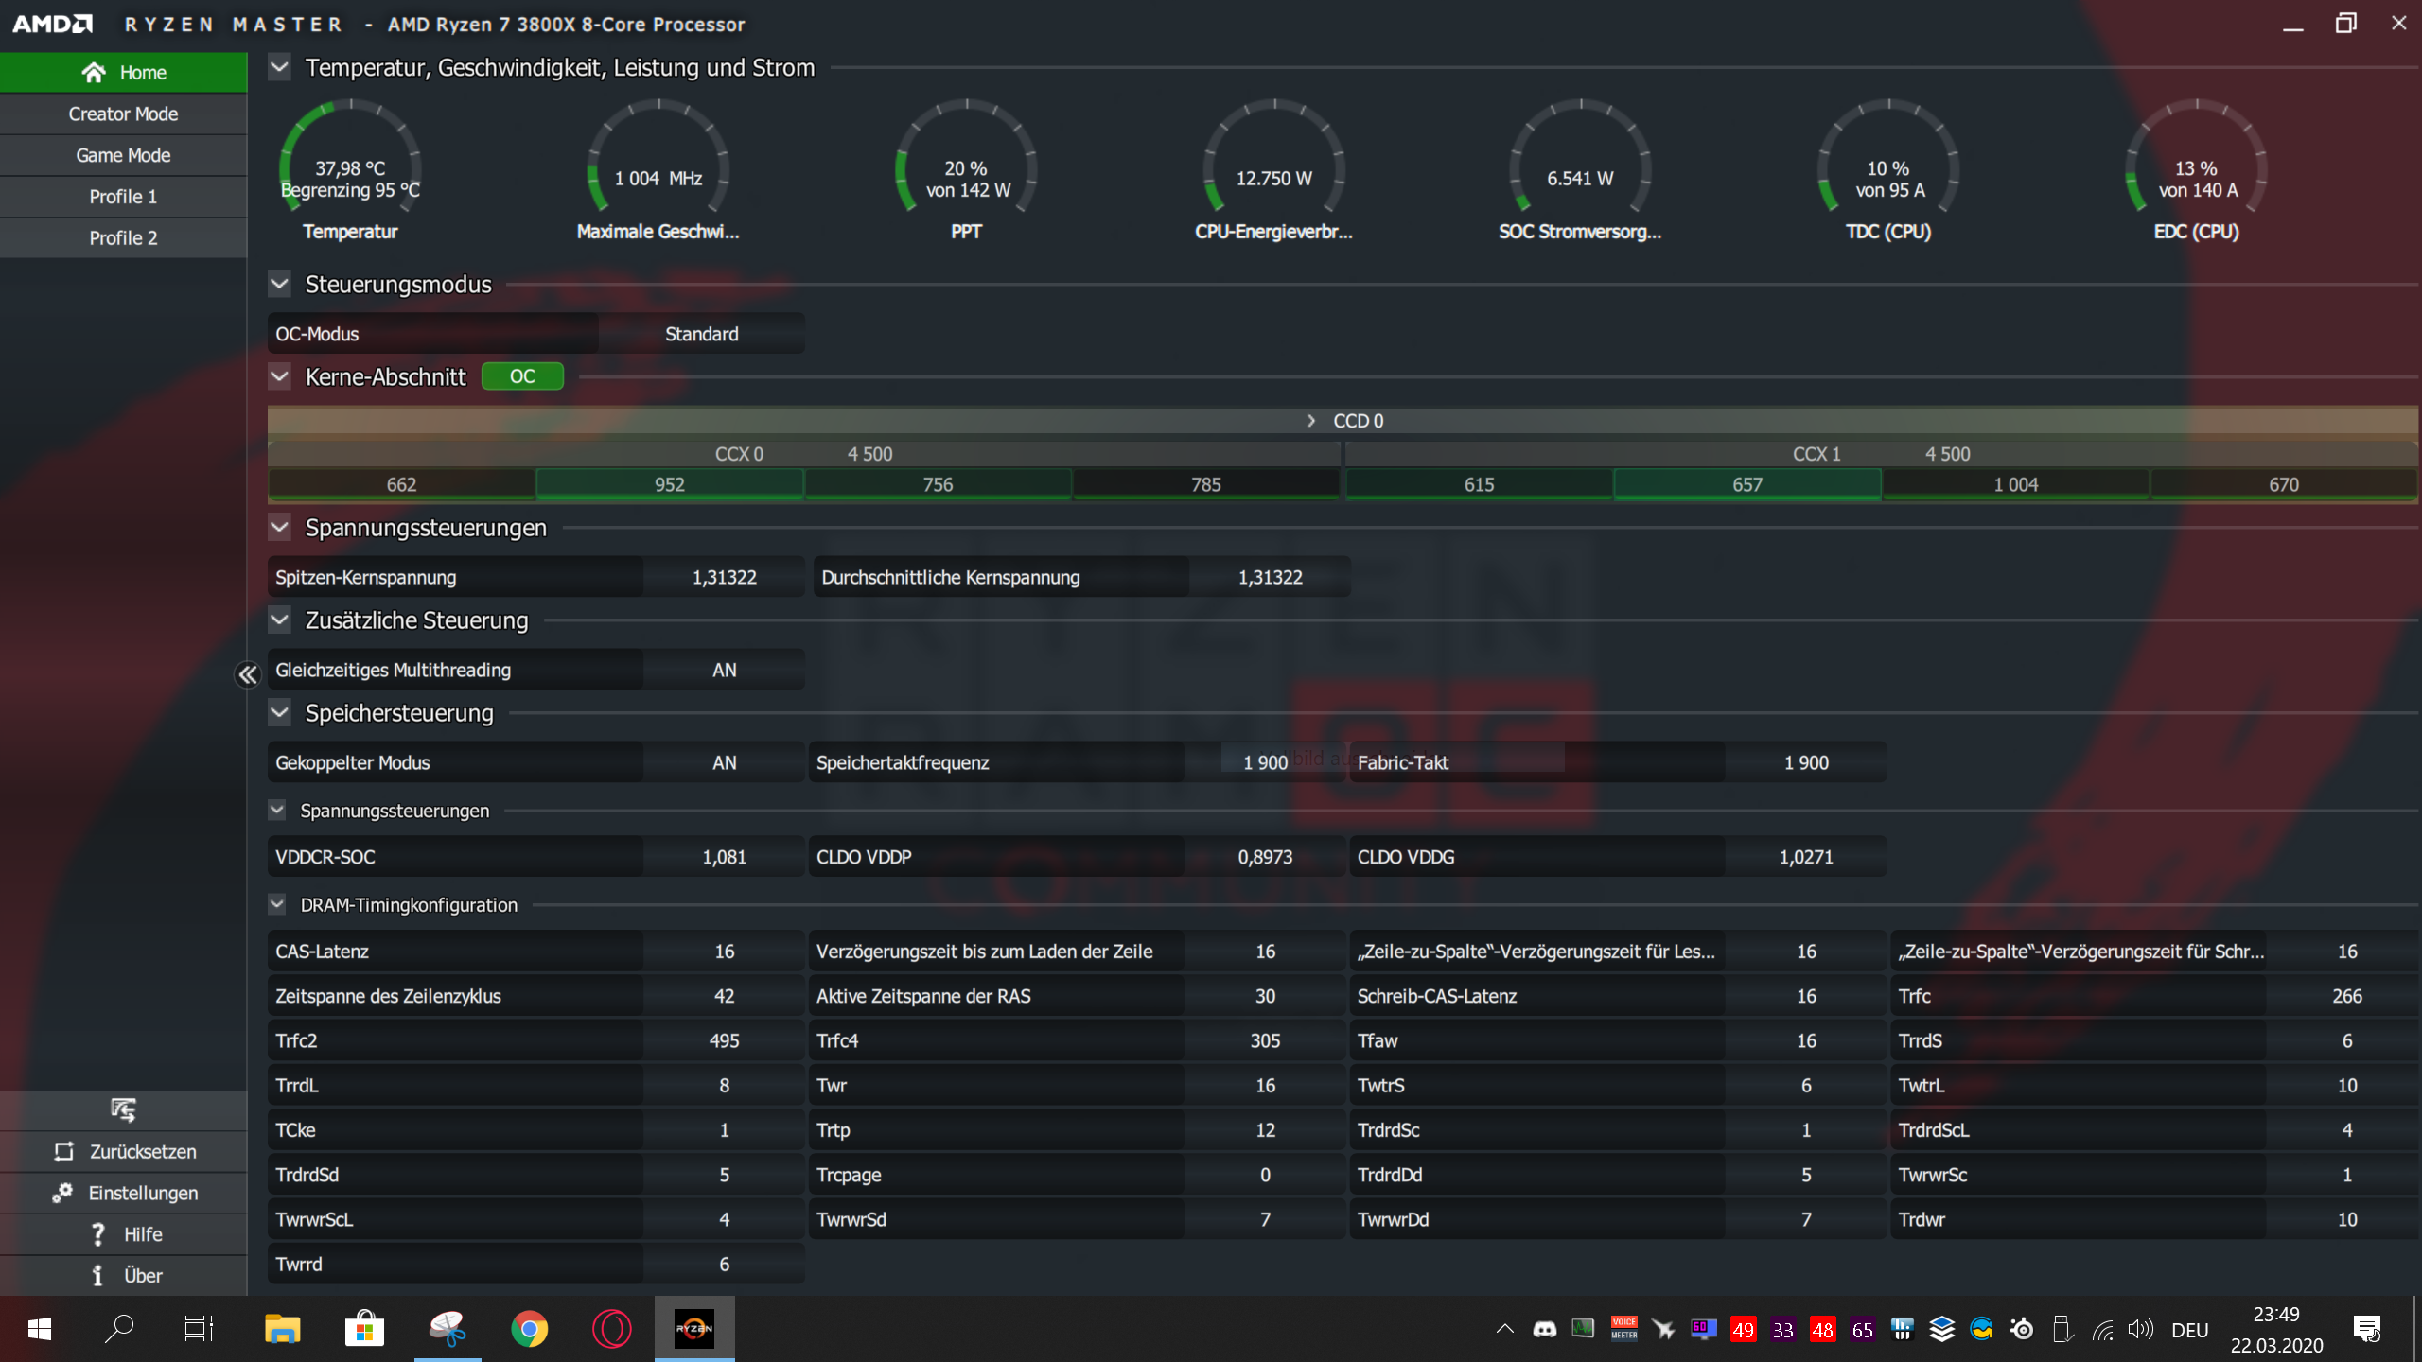This screenshot has width=2422, height=1362.
Task: Select Profile 2 in the sidebar
Action: click(x=123, y=238)
